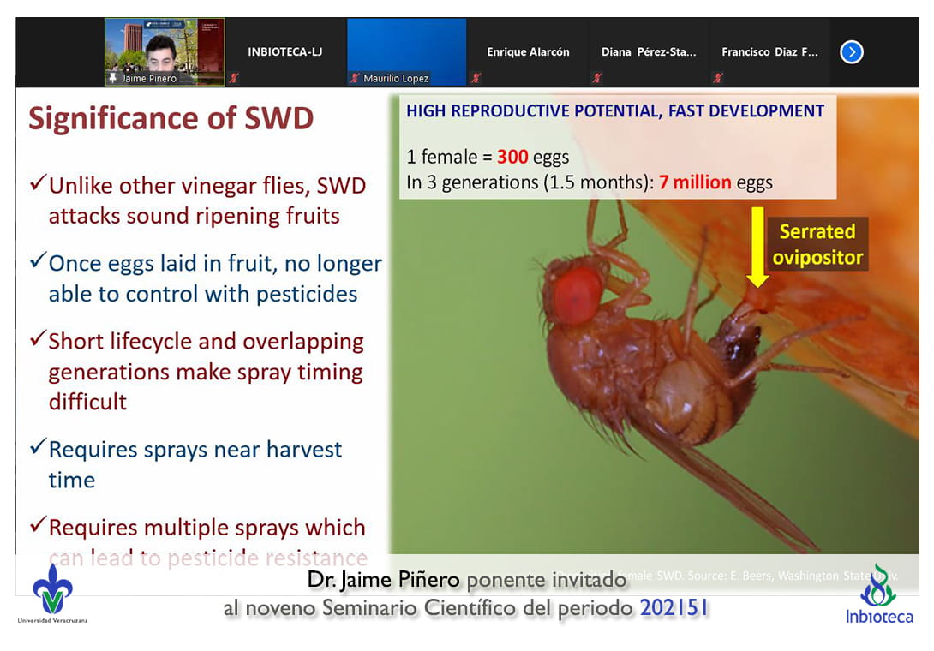934x651 pixels.
Task: Click the muted mic icon under Diana Pérez-Sta
Action: (597, 78)
